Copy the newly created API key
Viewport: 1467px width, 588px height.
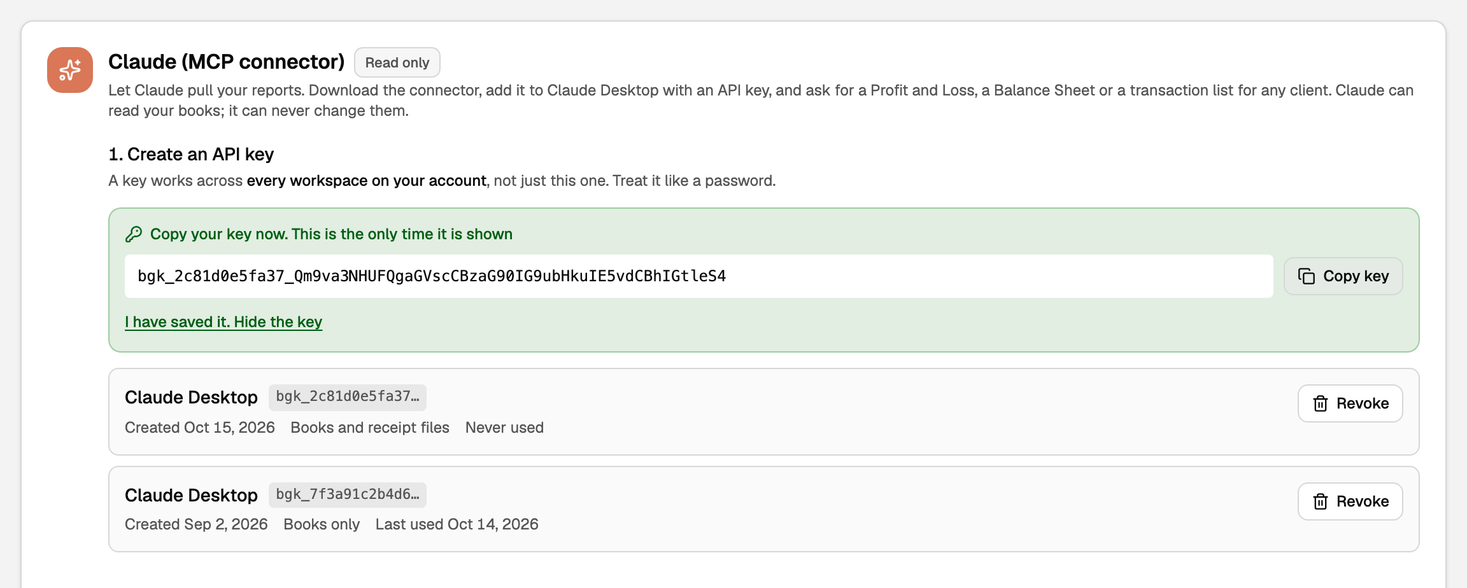click(1343, 276)
